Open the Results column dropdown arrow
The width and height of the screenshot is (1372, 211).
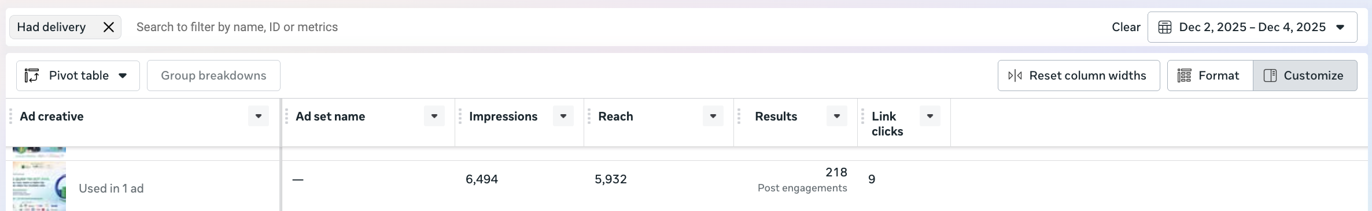tap(837, 116)
